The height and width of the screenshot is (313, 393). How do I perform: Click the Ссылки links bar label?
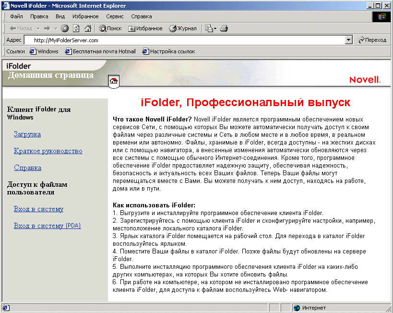click(15, 51)
